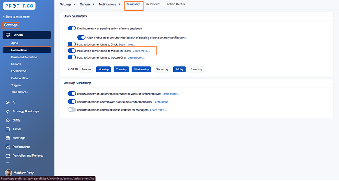
Task: Open Localization settings
Action: pyautogui.click(x=19, y=71)
